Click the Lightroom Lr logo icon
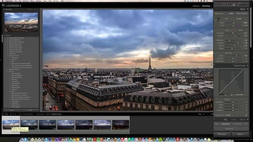 coord(4,5)
